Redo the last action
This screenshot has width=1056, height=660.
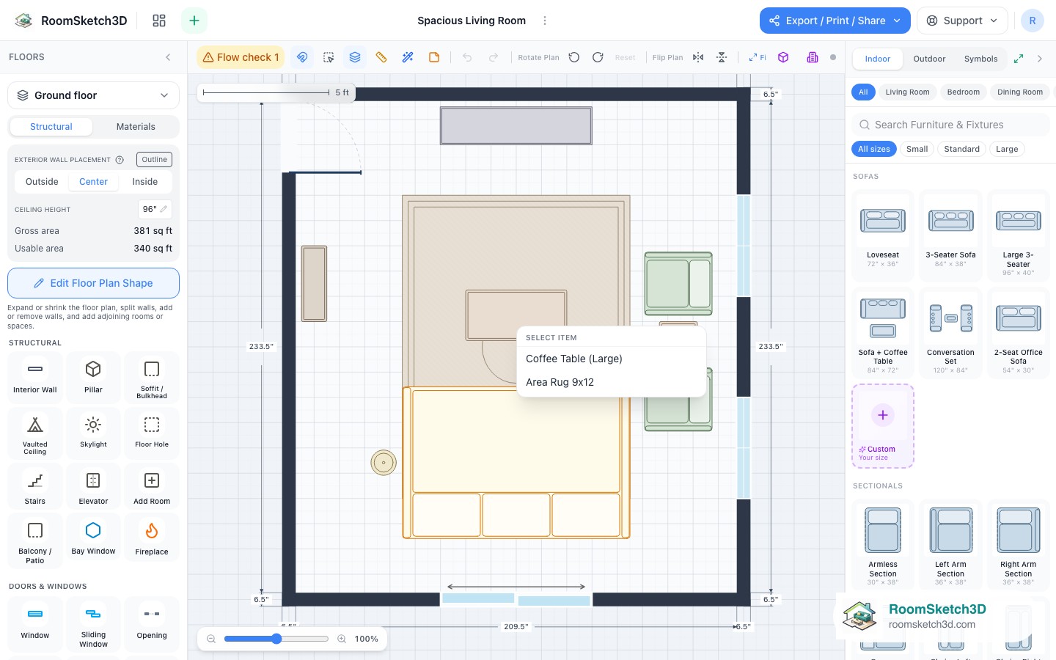pyautogui.click(x=494, y=57)
